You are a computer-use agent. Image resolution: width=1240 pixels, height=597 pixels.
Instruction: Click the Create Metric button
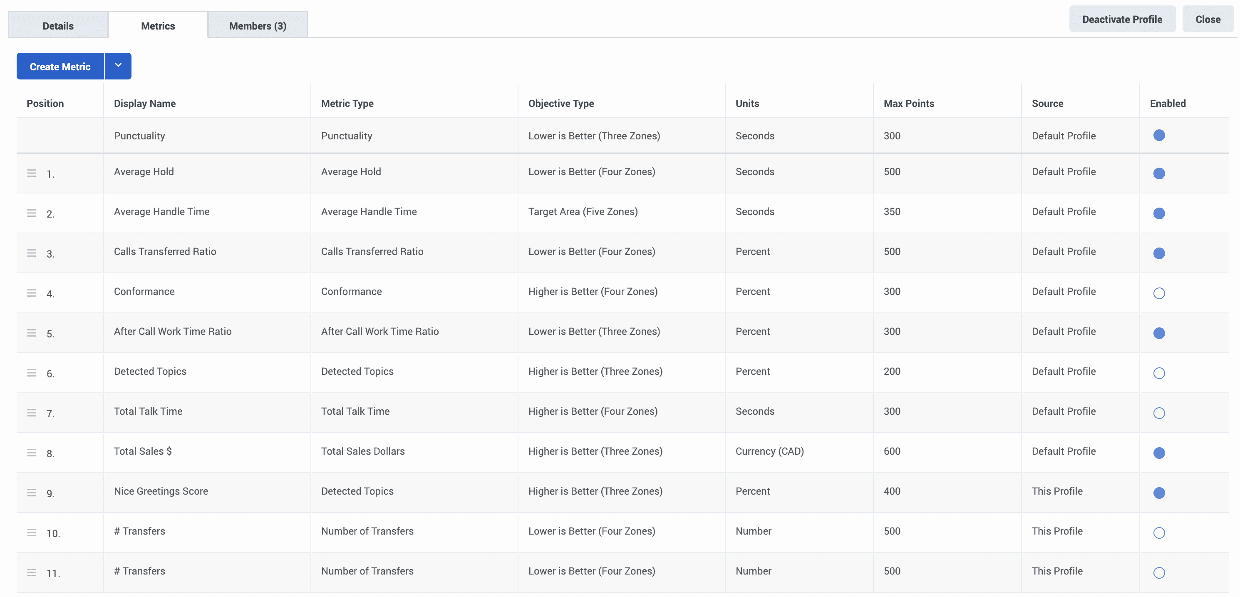[x=60, y=67]
